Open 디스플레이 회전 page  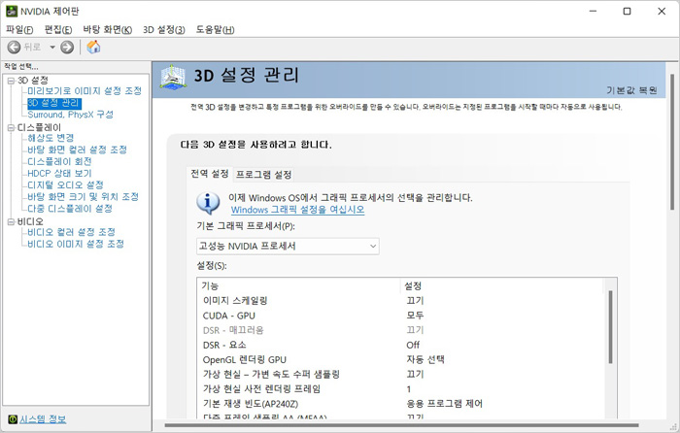click(x=59, y=162)
